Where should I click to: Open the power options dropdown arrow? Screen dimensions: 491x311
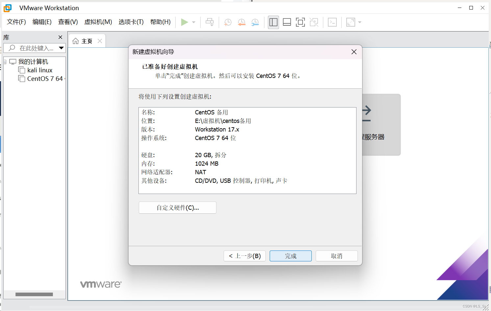tap(194, 22)
